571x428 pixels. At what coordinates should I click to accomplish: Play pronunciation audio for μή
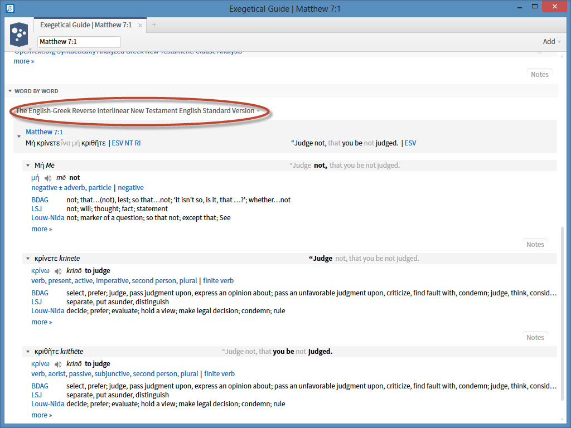(48, 178)
